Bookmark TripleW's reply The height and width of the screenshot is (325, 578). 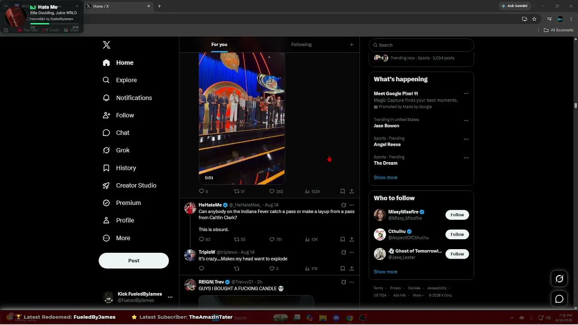(343, 269)
